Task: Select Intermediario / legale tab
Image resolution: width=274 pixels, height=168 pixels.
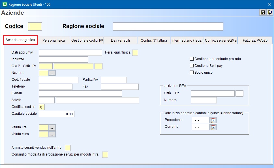Action: (187, 41)
